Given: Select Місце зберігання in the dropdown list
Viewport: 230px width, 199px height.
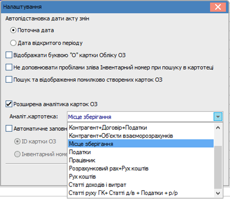Looking at the screenshot, I should (141, 144).
